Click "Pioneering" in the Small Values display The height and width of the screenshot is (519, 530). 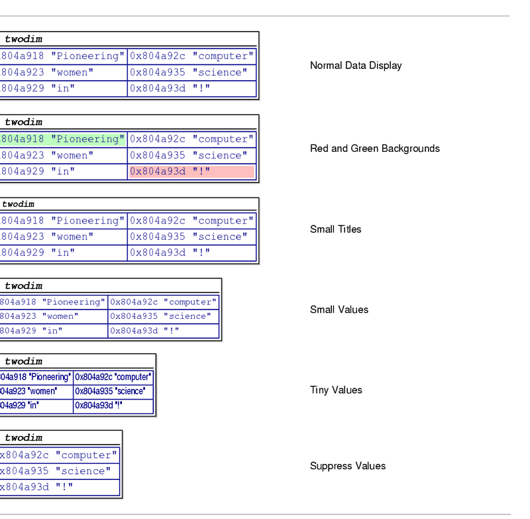point(54,302)
